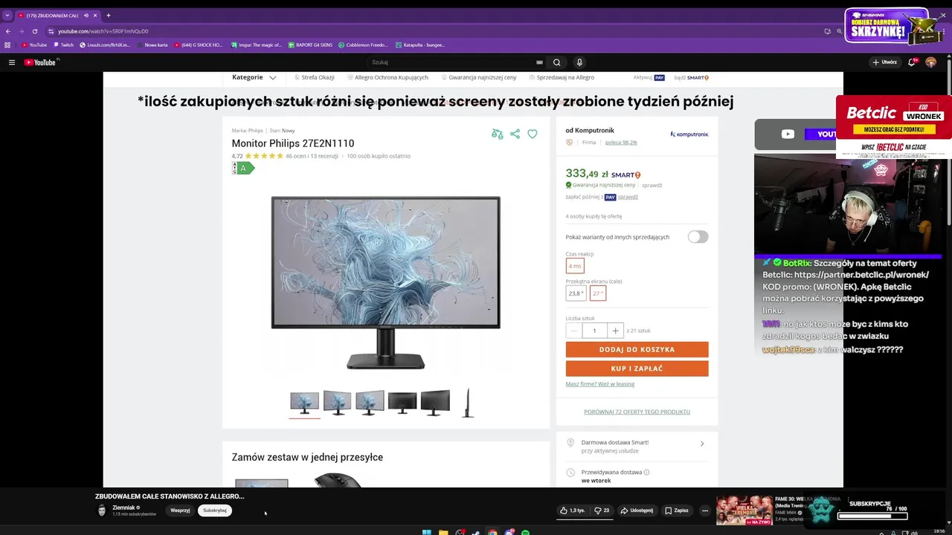Start voice search with the microphone icon
Viewport: 952px width, 535px height.
(x=579, y=62)
